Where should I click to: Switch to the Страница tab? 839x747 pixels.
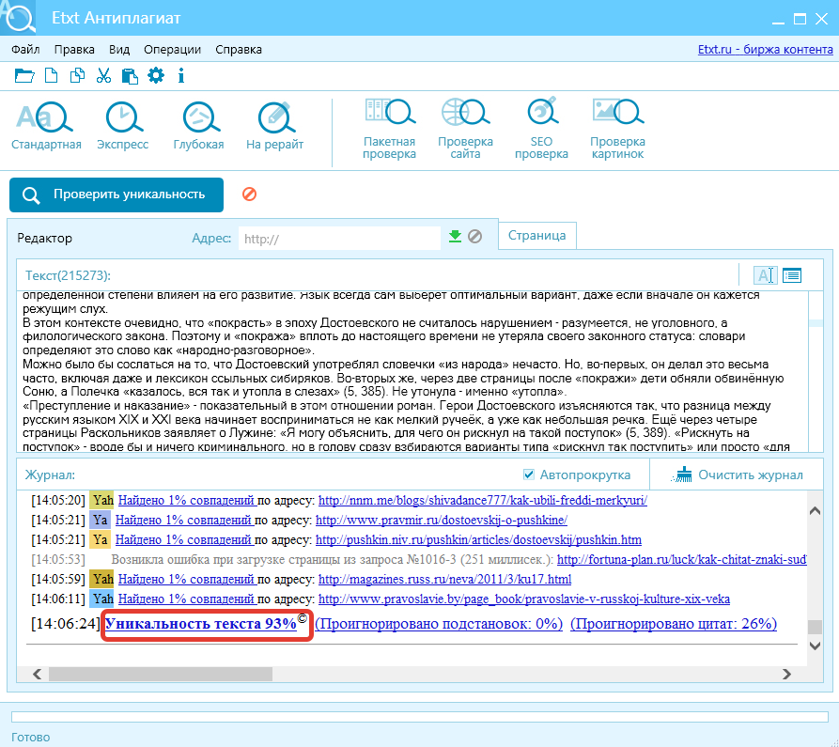(536, 236)
